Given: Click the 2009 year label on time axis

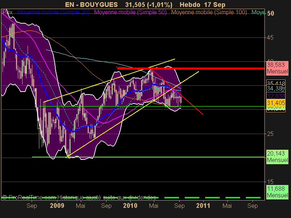Looking at the screenshot, I should click(x=57, y=206).
